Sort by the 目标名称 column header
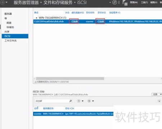Viewport: 162px width, 129px height. [x=90, y=13]
